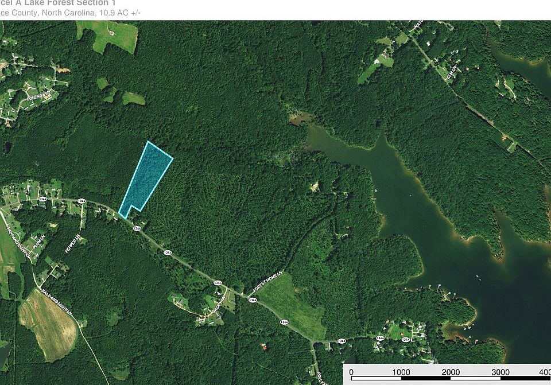Select the 1344 route shield nearest the parcel

(137, 228)
